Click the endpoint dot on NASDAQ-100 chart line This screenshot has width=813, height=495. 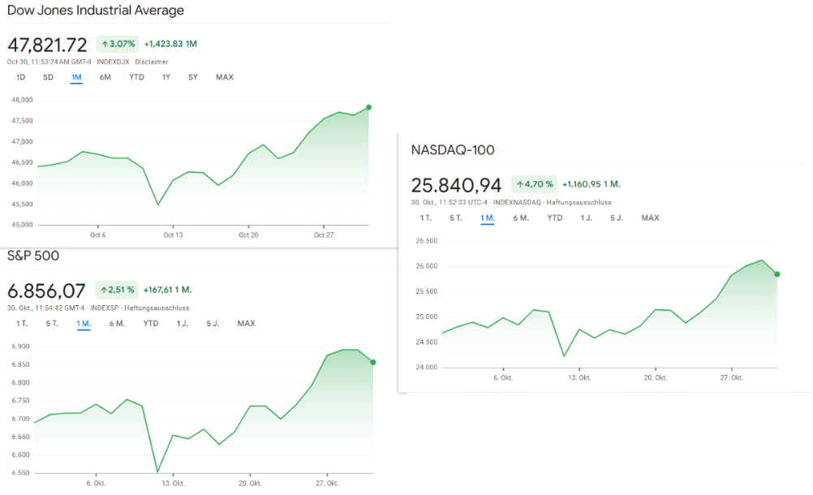click(x=777, y=274)
